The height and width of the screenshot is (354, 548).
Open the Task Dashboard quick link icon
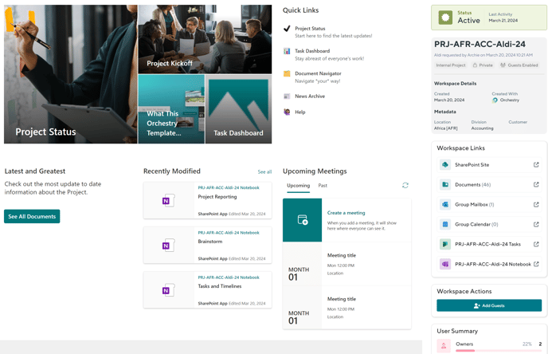[x=287, y=51]
